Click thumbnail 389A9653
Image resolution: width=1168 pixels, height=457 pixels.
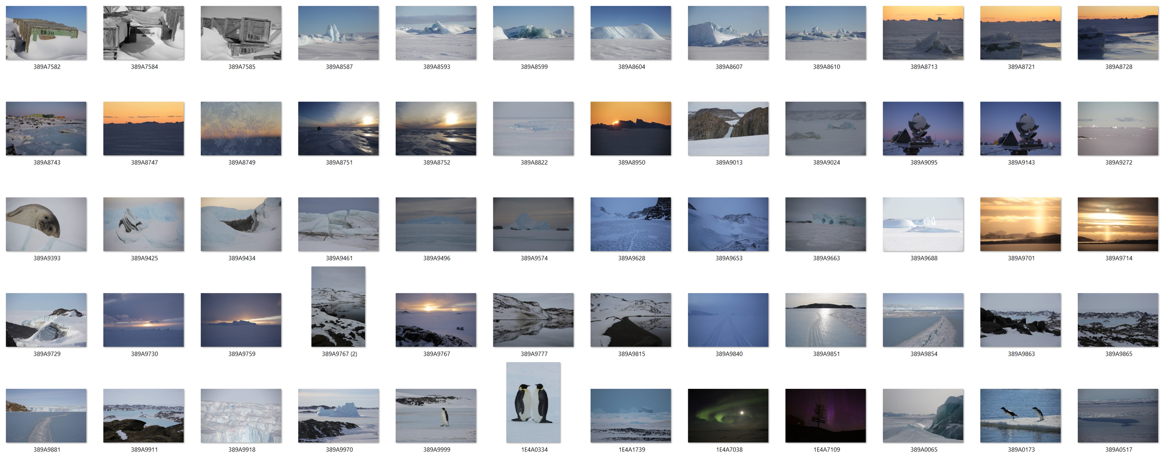click(728, 224)
